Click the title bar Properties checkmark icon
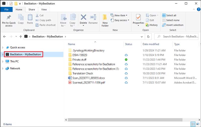 coord(11,4)
